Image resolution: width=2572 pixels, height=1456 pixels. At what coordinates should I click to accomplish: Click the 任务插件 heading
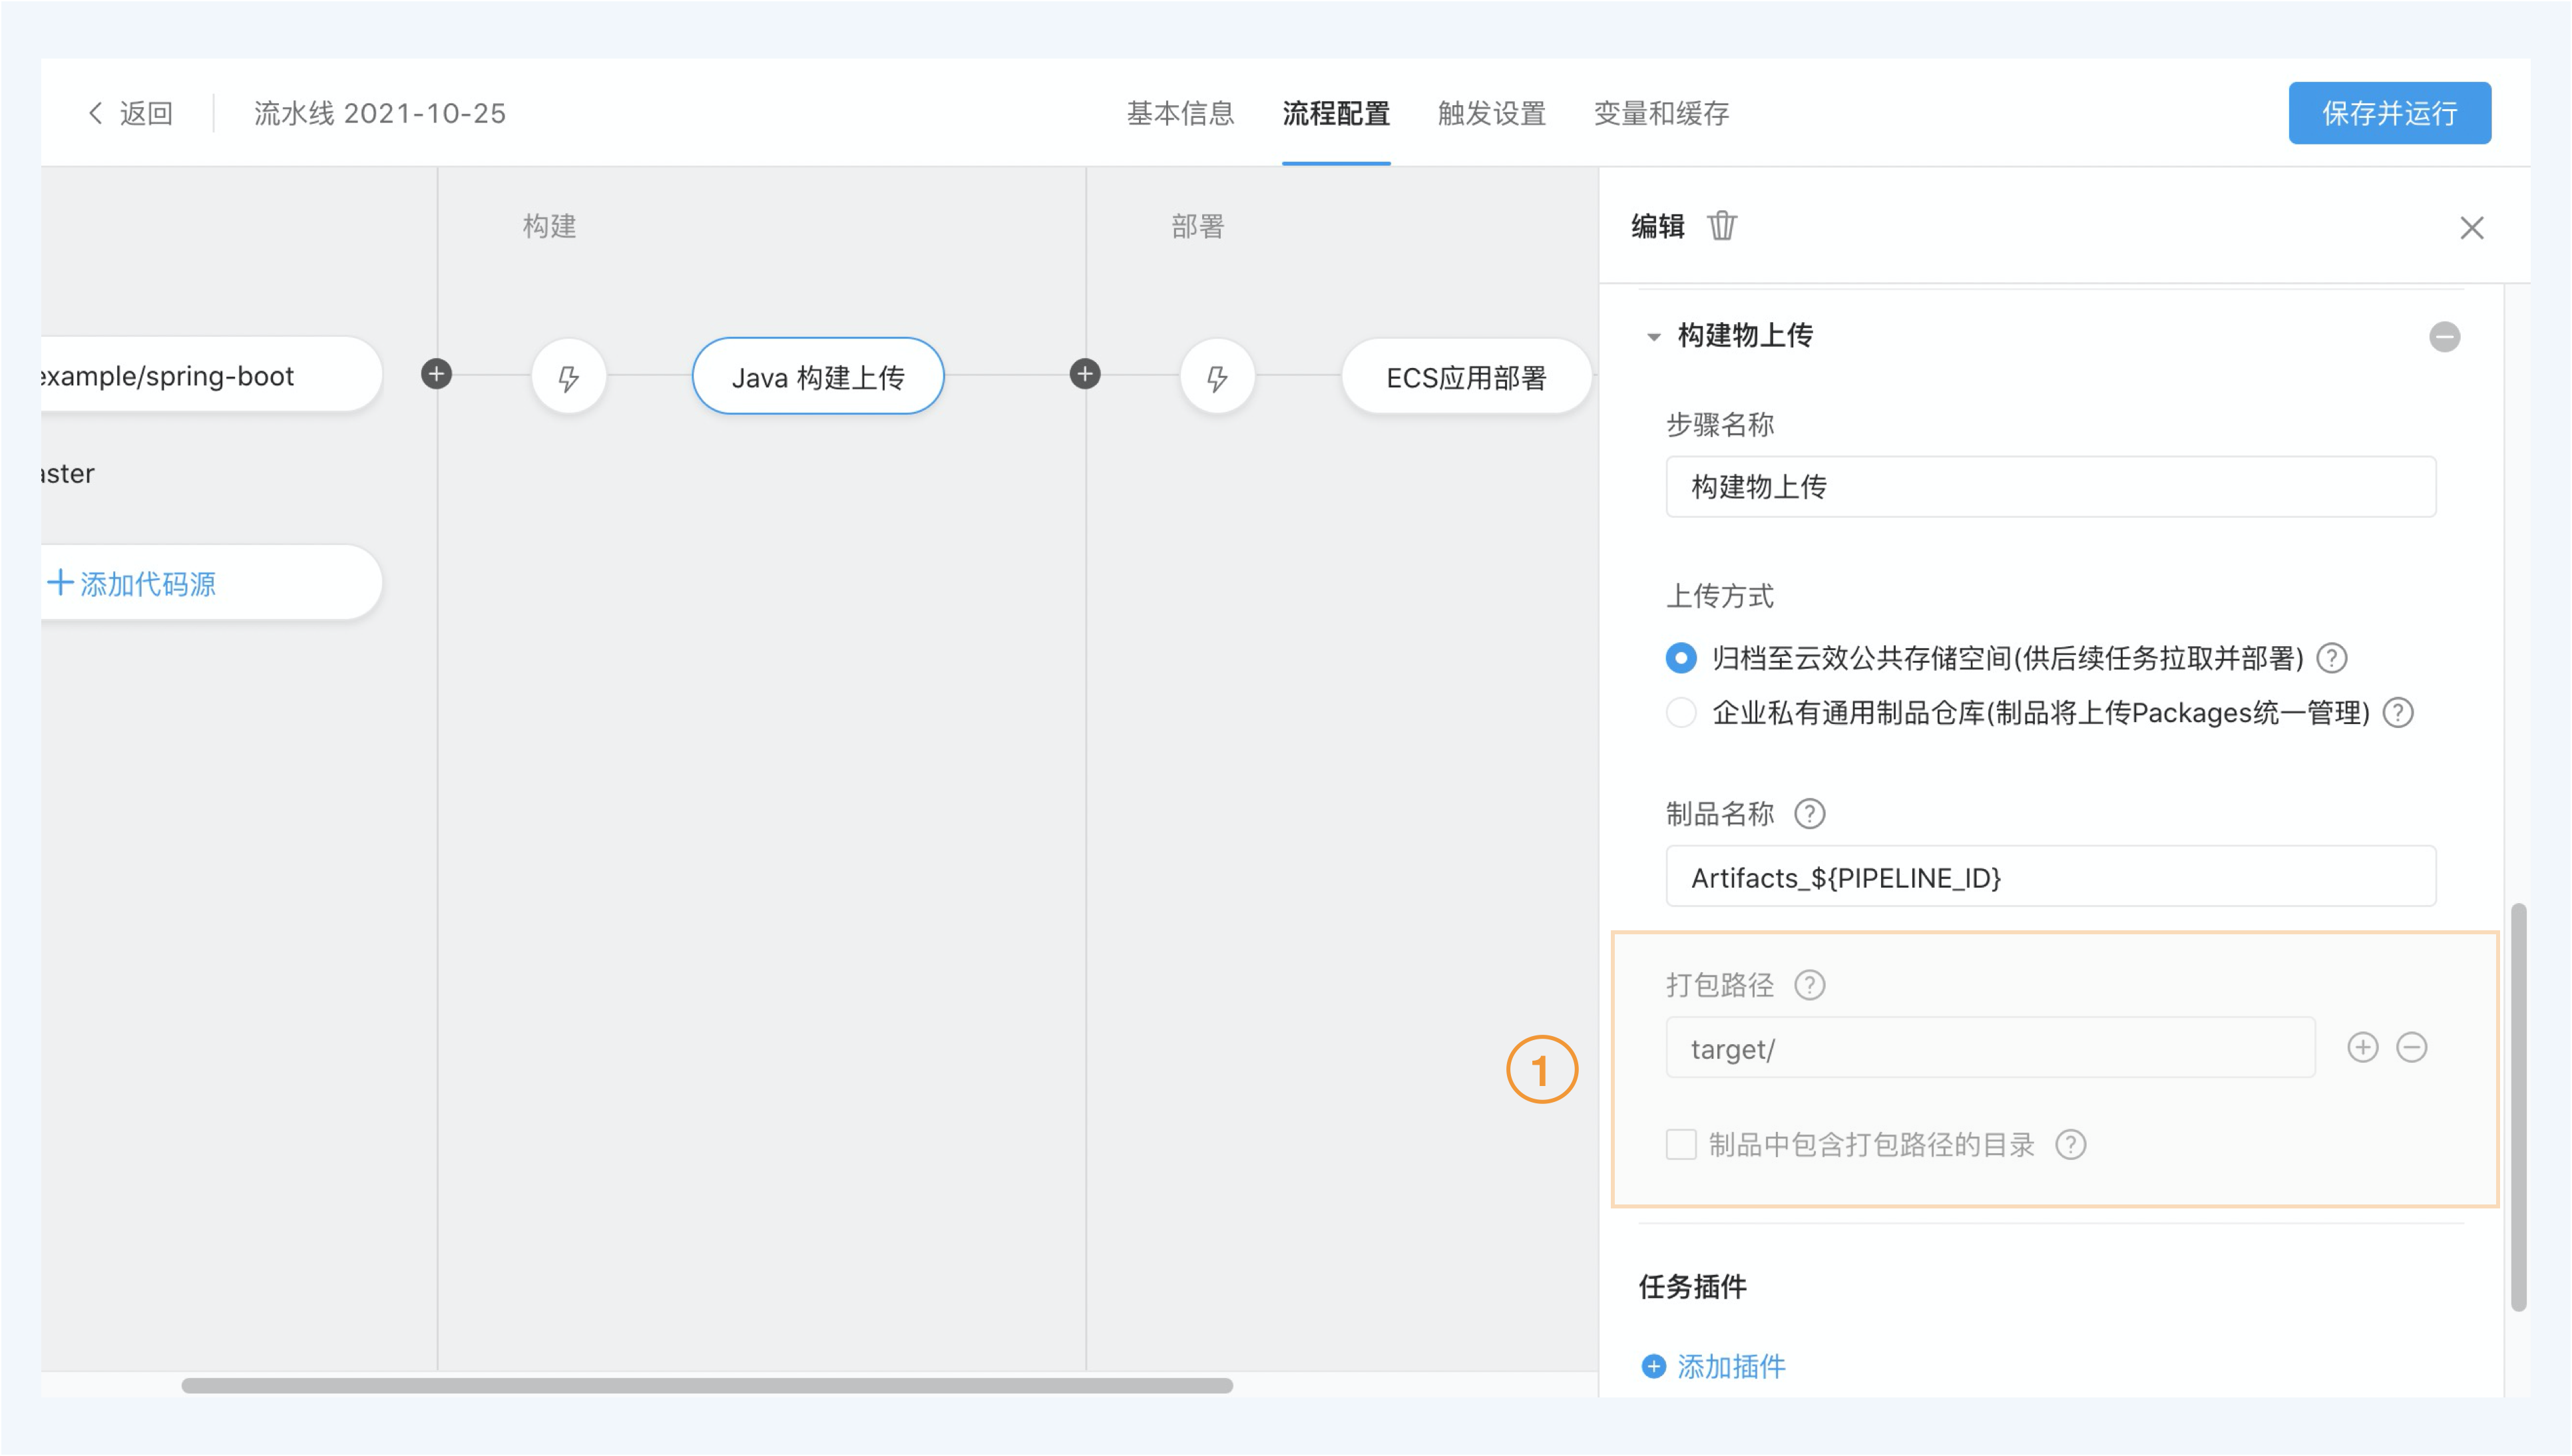1692,1286
